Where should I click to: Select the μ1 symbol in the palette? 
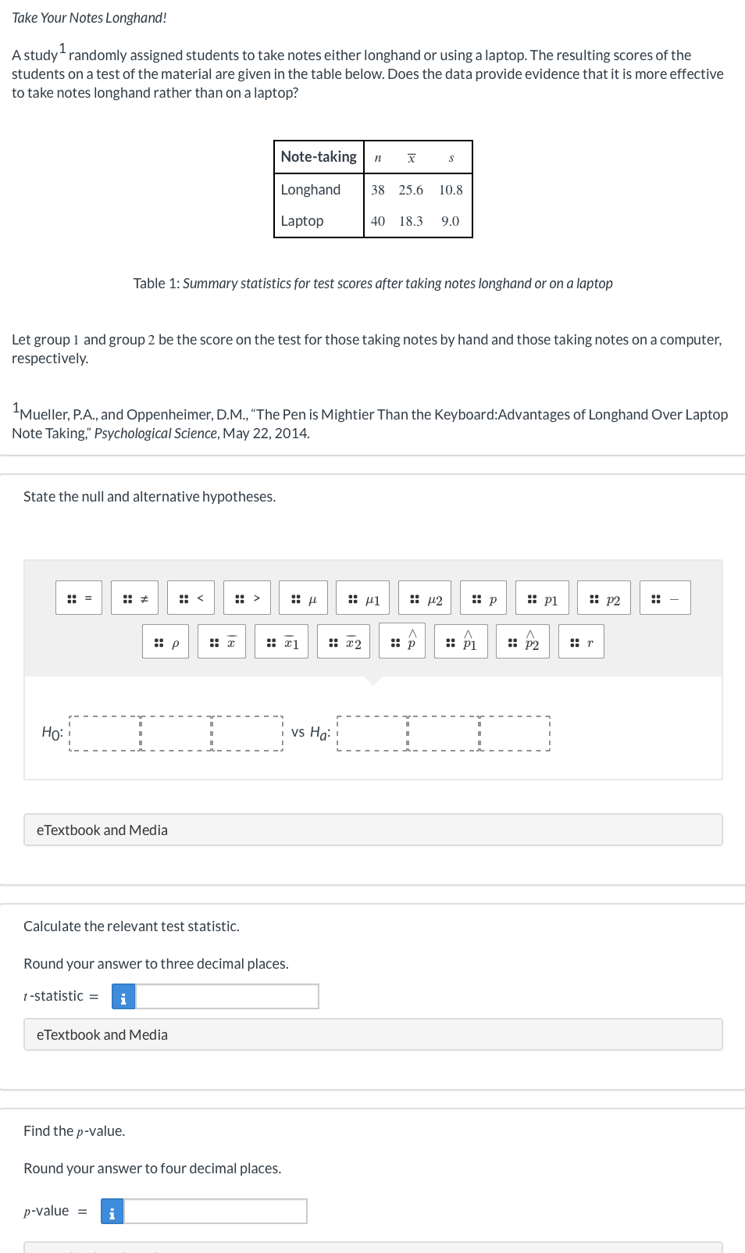coord(365,598)
